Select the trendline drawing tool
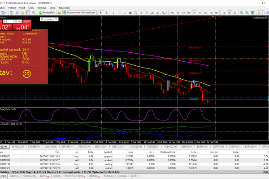This screenshot has width=269, height=179. 125,13
